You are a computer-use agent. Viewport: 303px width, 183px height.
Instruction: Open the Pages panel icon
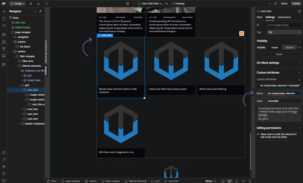click(x=4, y=18)
